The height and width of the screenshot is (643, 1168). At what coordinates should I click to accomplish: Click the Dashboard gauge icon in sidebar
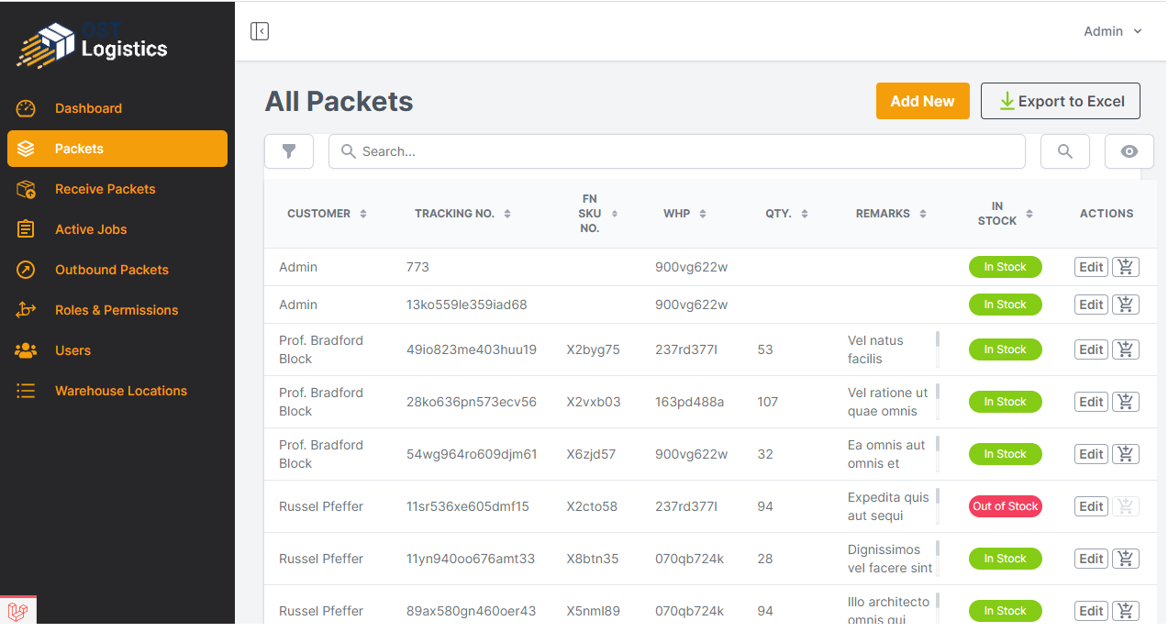point(26,108)
